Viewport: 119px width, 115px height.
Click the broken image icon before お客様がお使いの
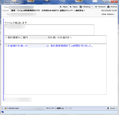(x=6, y=46)
